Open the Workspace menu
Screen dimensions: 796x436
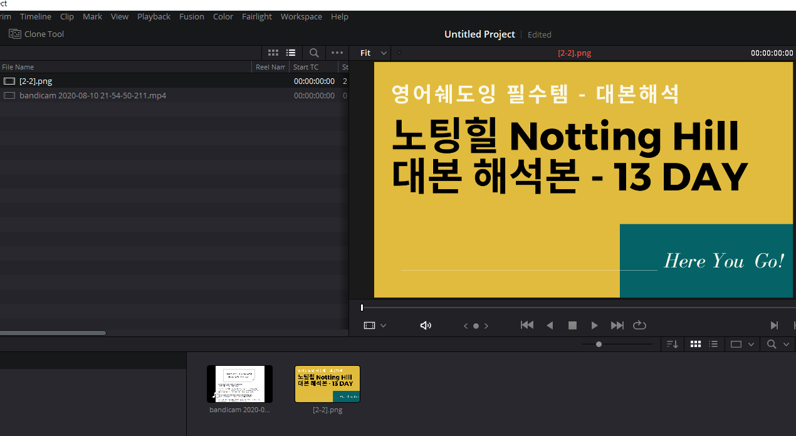[301, 17]
